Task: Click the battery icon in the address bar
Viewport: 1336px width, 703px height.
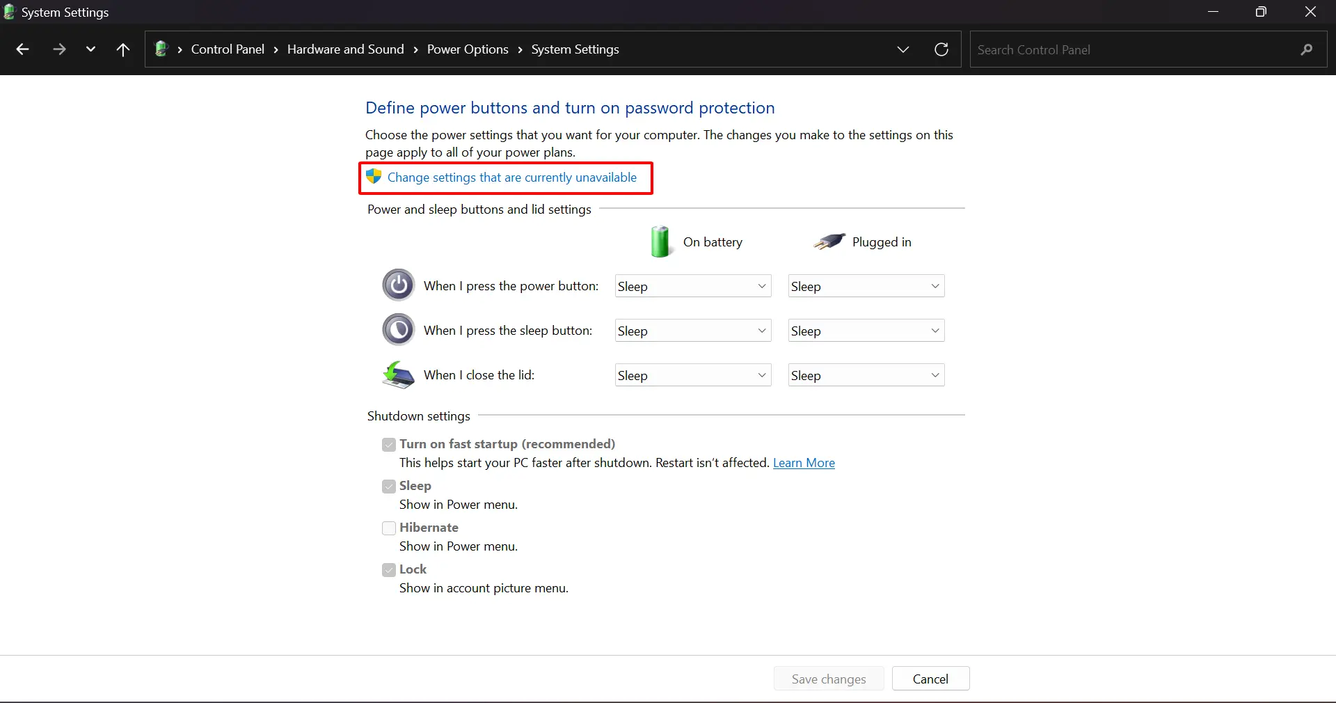Action: click(161, 49)
